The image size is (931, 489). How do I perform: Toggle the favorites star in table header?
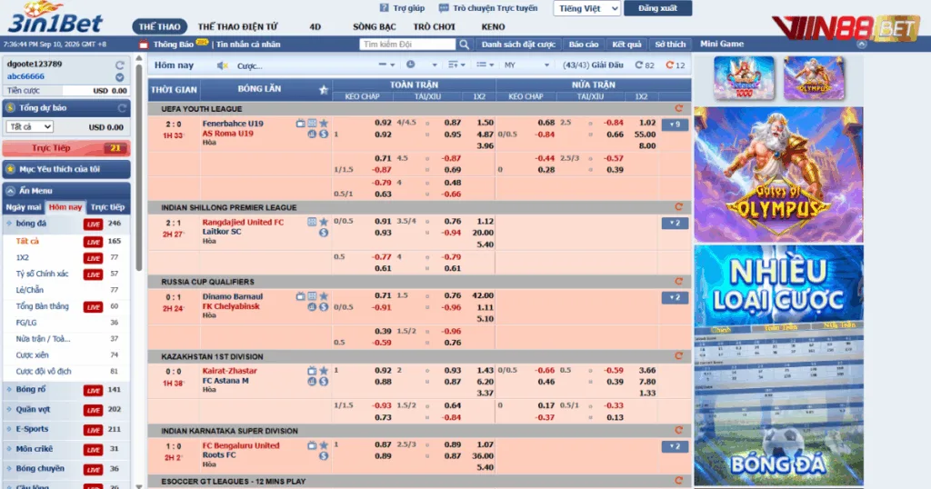324,90
